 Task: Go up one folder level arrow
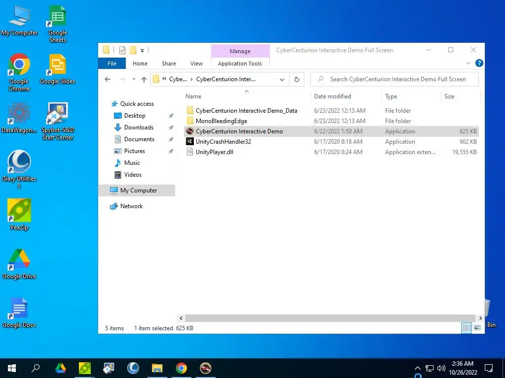(144, 79)
